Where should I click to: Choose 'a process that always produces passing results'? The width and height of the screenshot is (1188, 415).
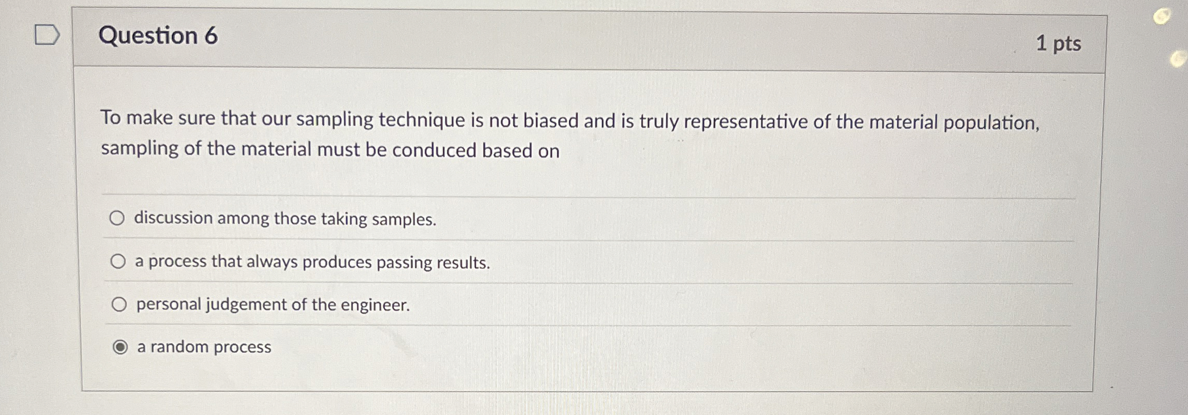(x=118, y=260)
